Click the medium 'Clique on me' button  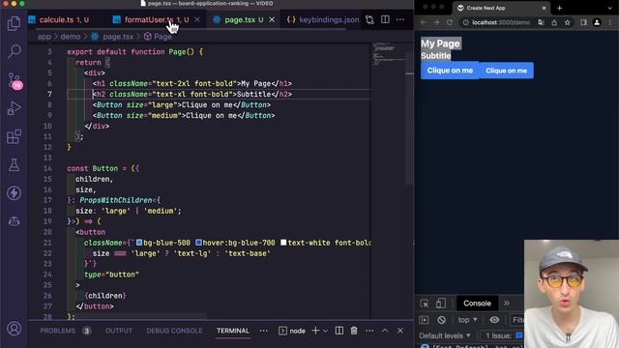[x=506, y=71]
